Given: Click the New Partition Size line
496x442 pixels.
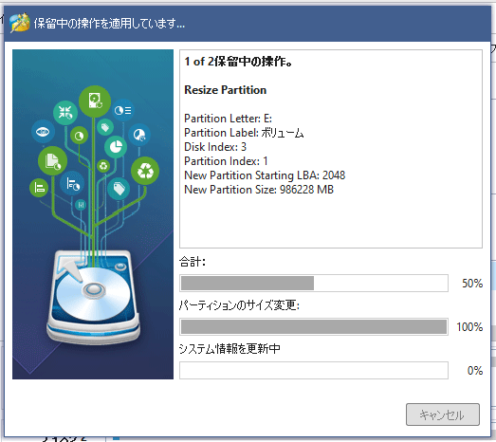Looking at the screenshot, I should coord(259,190).
